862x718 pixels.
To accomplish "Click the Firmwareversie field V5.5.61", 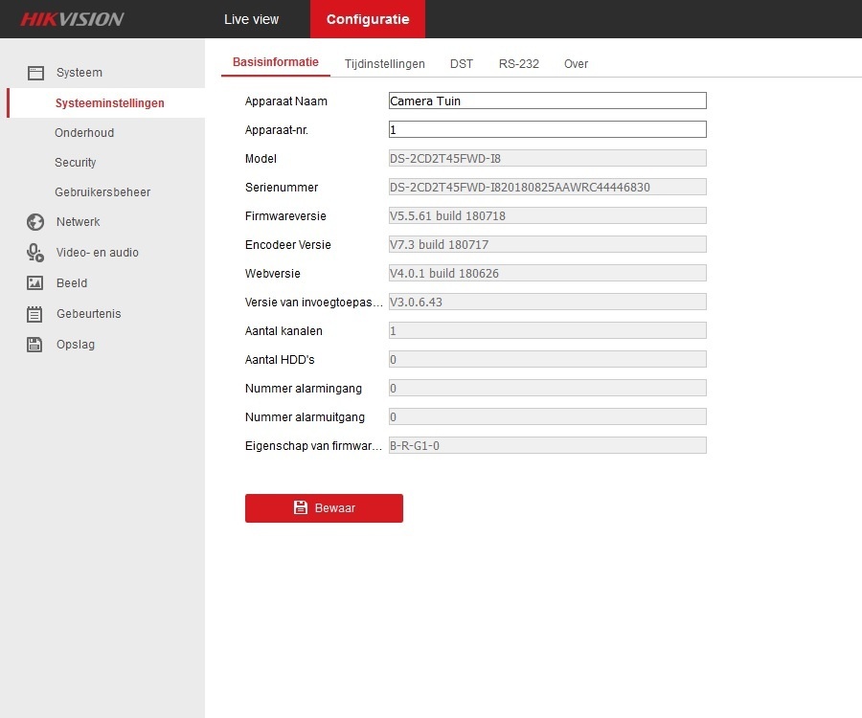I will coord(548,215).
